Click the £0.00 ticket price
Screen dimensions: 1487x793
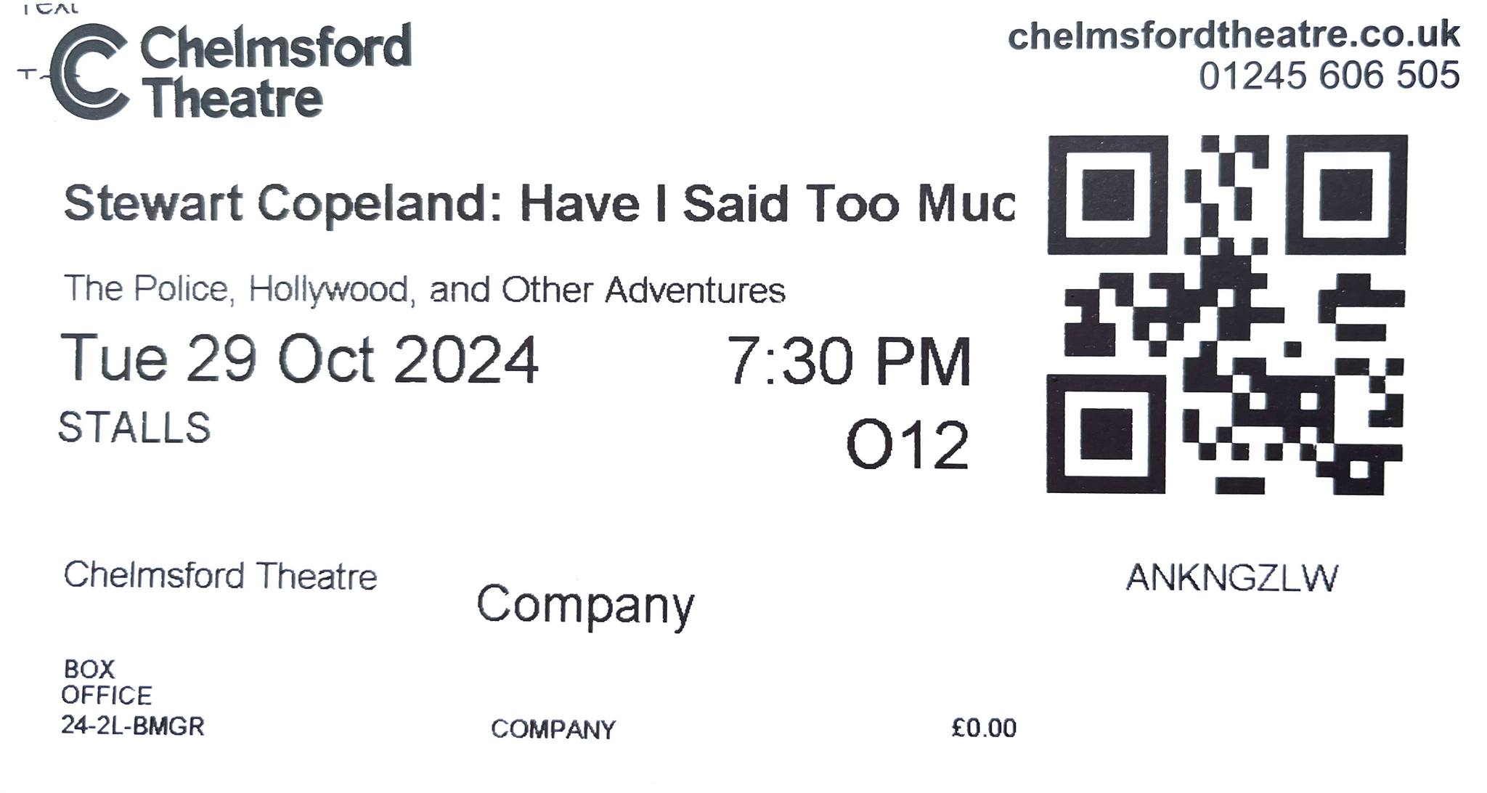coord(984,728)
